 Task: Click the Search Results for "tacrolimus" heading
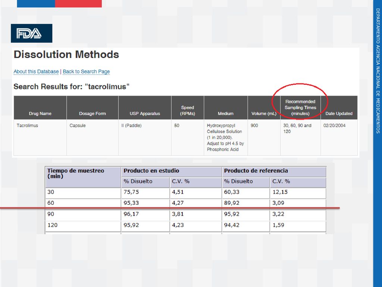tap(71, 87)
